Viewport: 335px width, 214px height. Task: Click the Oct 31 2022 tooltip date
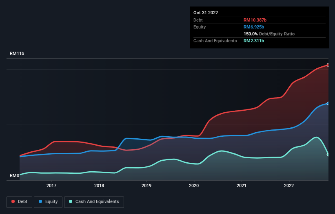point(206,13)
